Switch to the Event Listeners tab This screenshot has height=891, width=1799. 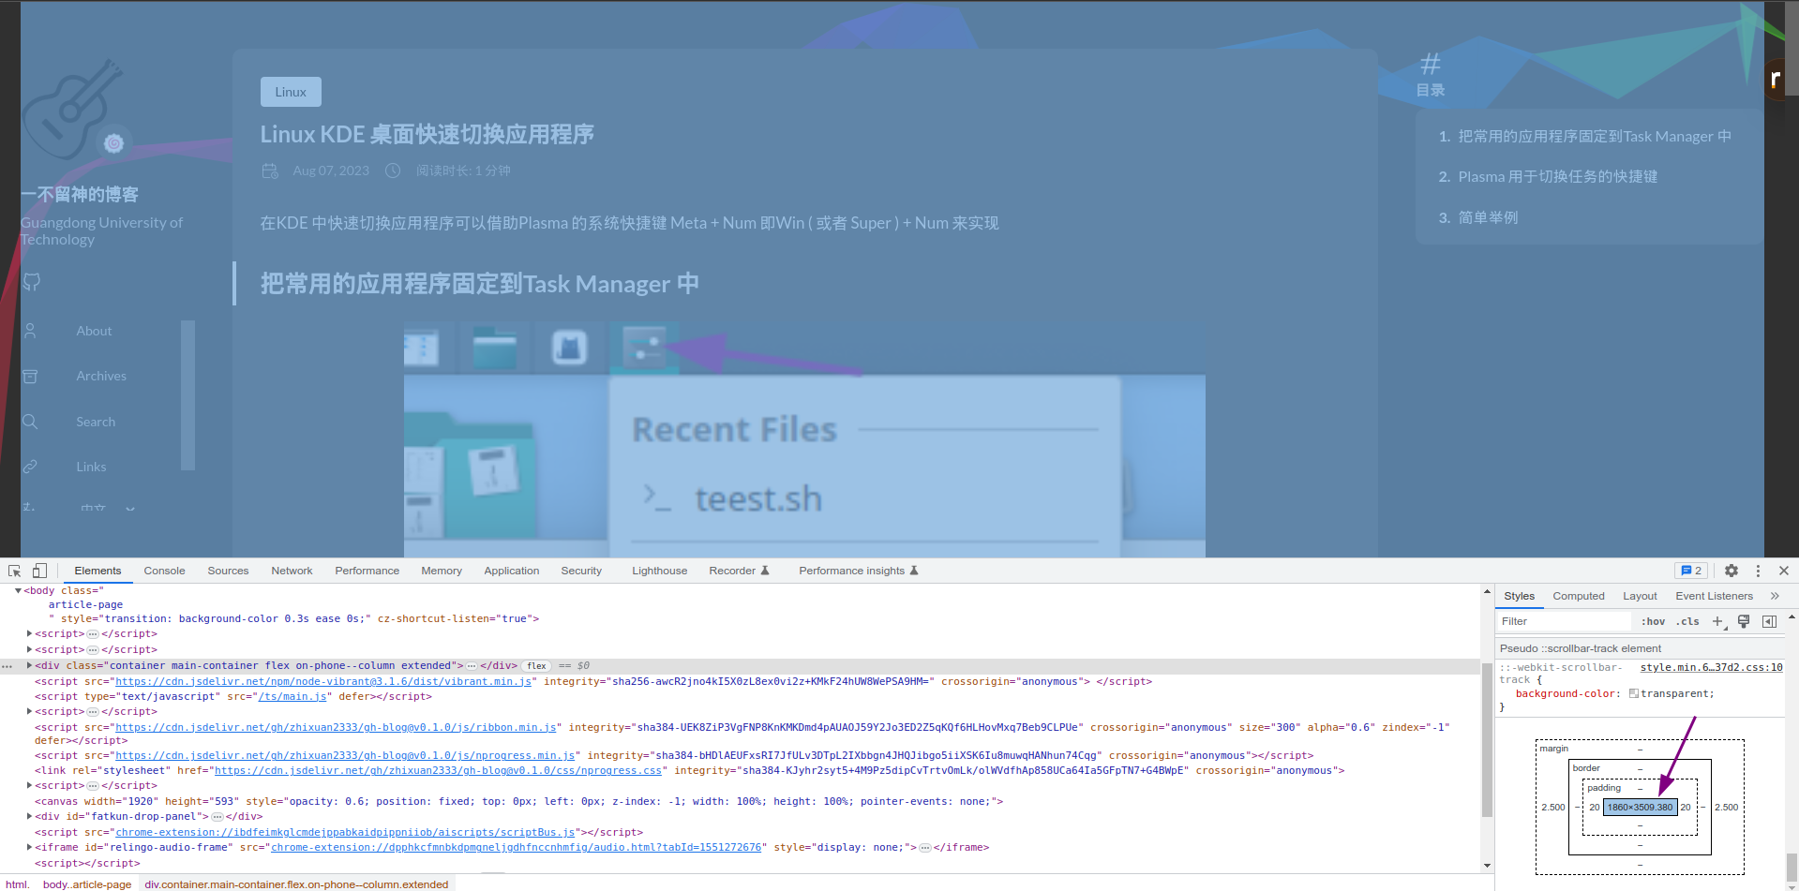1714,596
